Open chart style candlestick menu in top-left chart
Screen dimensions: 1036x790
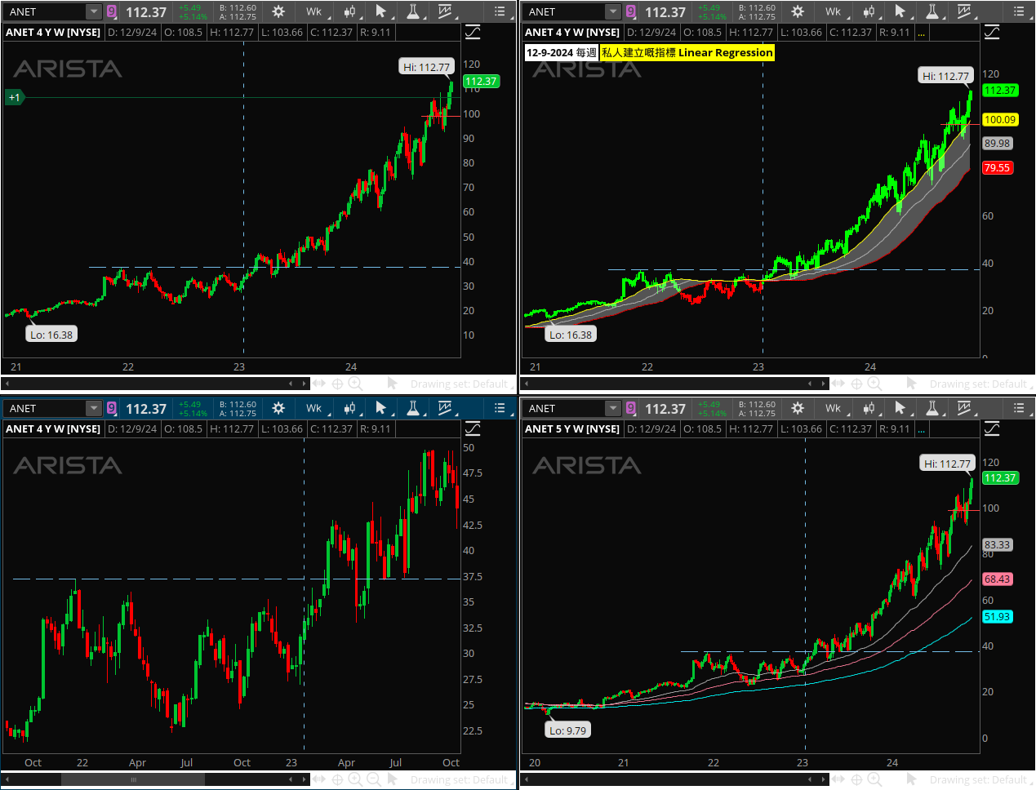click(x=350, y=11)
